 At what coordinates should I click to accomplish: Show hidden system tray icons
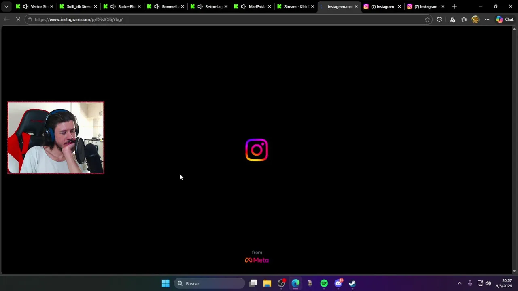459,283
